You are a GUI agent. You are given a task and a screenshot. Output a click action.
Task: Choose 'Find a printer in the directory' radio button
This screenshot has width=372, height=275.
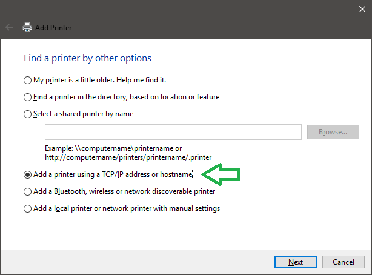[x=27, y=97]
